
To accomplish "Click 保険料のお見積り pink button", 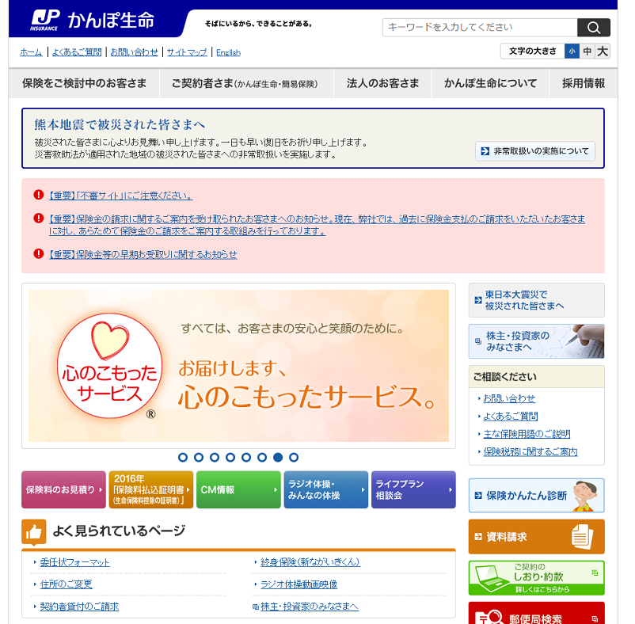I will click(63, 489).
